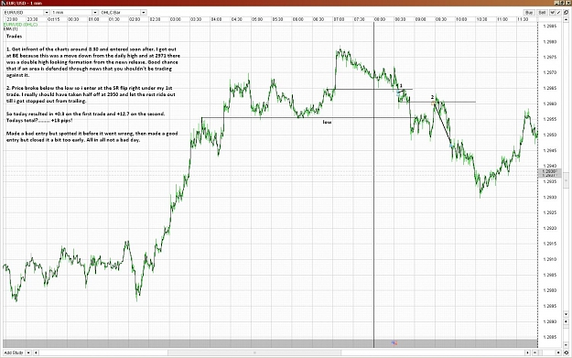Click the EUR/USD (OHLC) series label
Viewport: 572px width, 358px height.
(20, 25)
